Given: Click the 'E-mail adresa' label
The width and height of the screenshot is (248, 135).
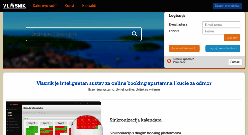Looking at the screenshot, I should tap(178, 25).
